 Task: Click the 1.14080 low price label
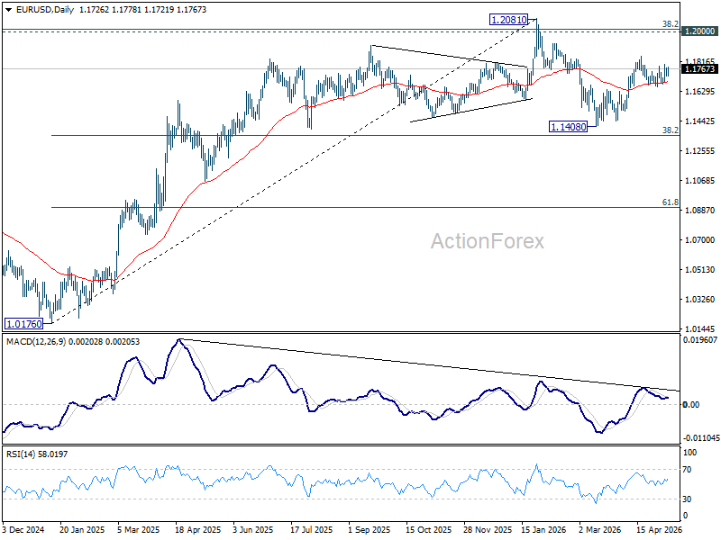coord(569,127)
